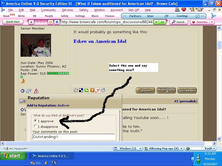Share post via Reddit alien icon
The image size is (222, 166).
pyautogui.click(x=103, y=90)
